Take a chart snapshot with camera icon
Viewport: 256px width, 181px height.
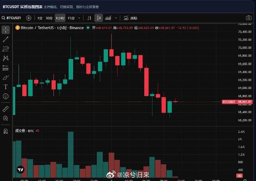tap(249, 18)
